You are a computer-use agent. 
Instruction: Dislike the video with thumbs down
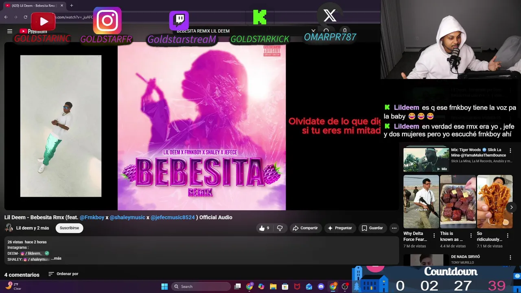point(280,228)
